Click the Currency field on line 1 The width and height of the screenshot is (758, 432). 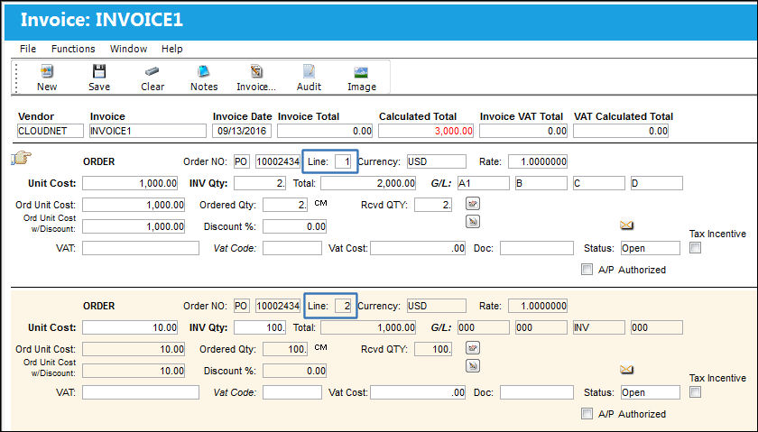pos(437,161)
